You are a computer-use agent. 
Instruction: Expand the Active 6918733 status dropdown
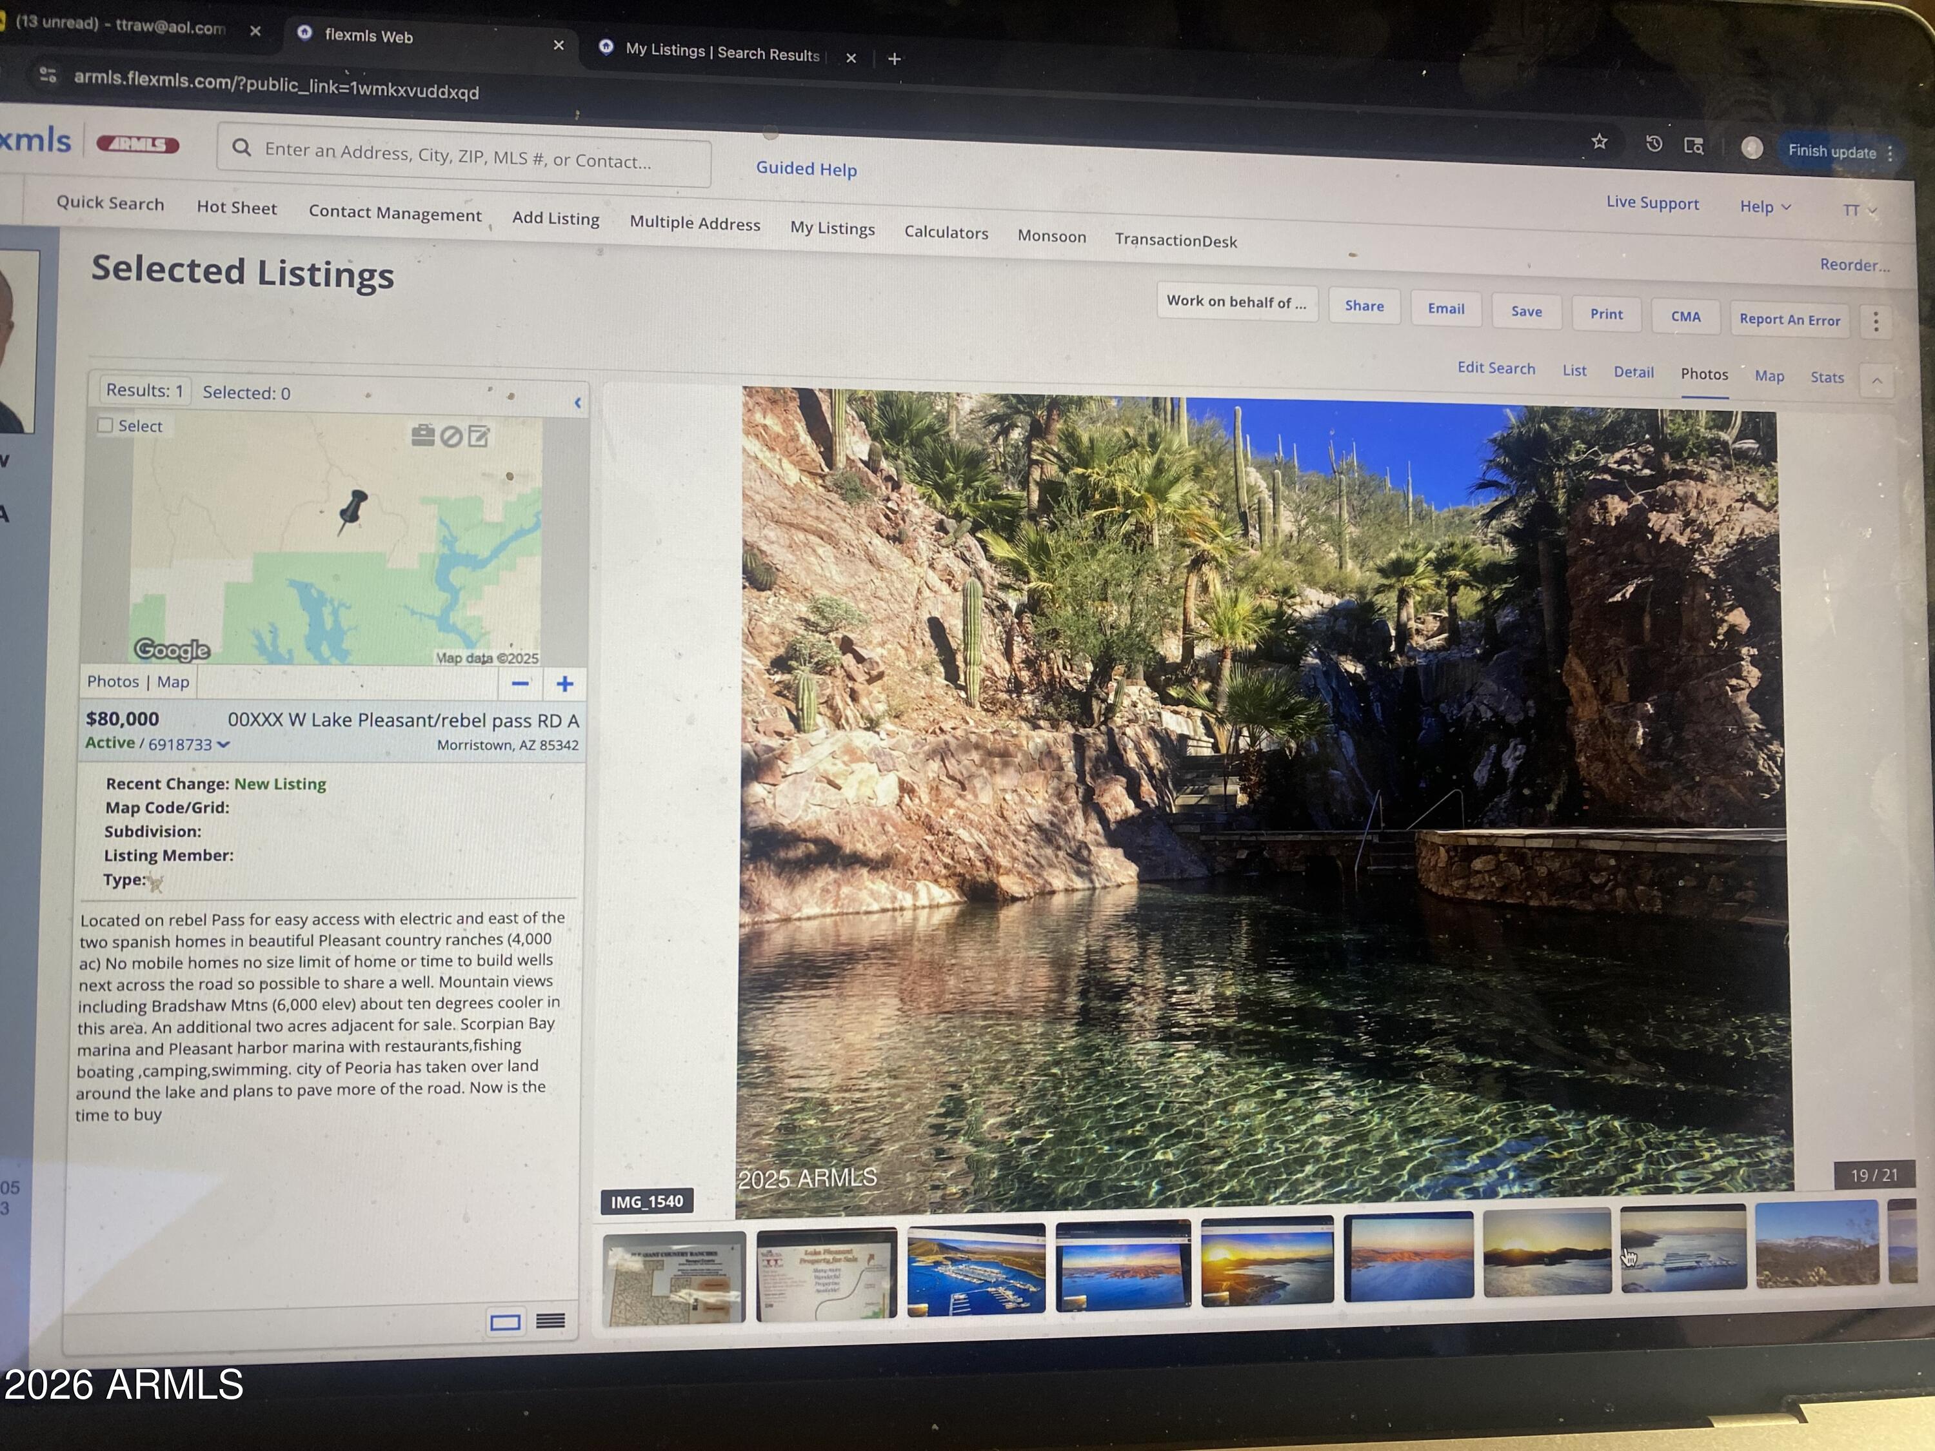point(223,744)
